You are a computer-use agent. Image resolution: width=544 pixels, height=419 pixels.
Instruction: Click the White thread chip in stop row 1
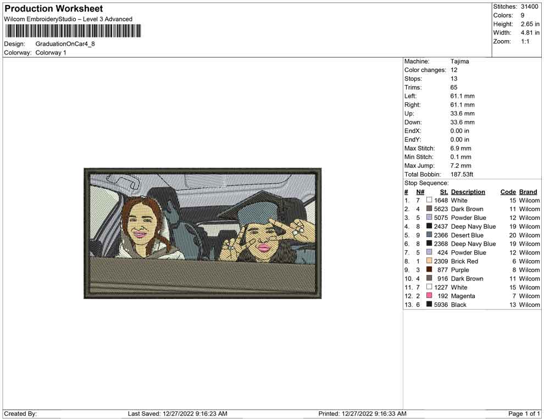tap(429, 200)
